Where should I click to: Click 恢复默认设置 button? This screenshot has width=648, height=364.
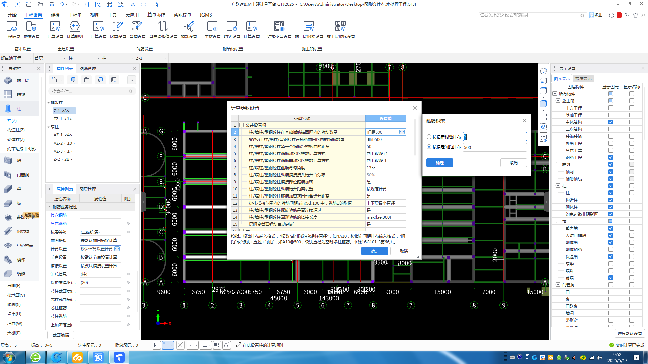click(629, 333)
